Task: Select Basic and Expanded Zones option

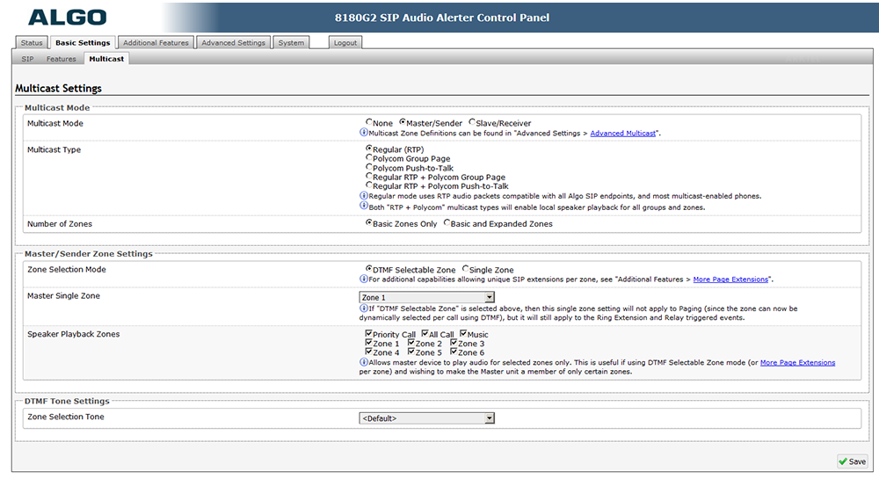Action: click(x=447, y=223)
